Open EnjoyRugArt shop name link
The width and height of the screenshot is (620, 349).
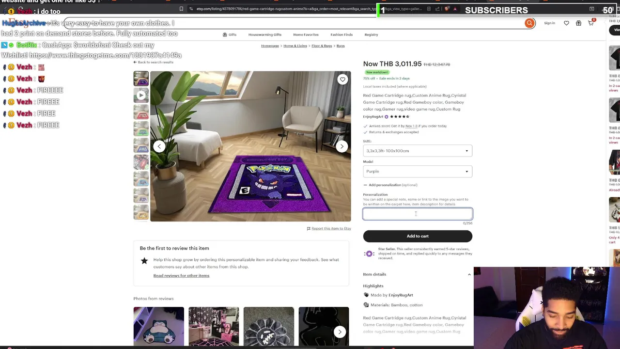(373, 116)
